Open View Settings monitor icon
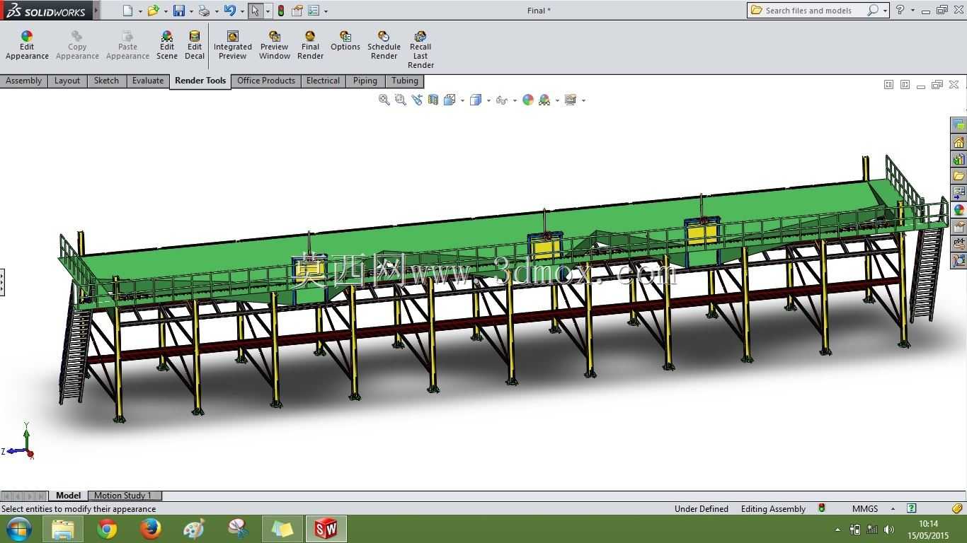Viewport: 967px width, 543px height. coord(571,100)
